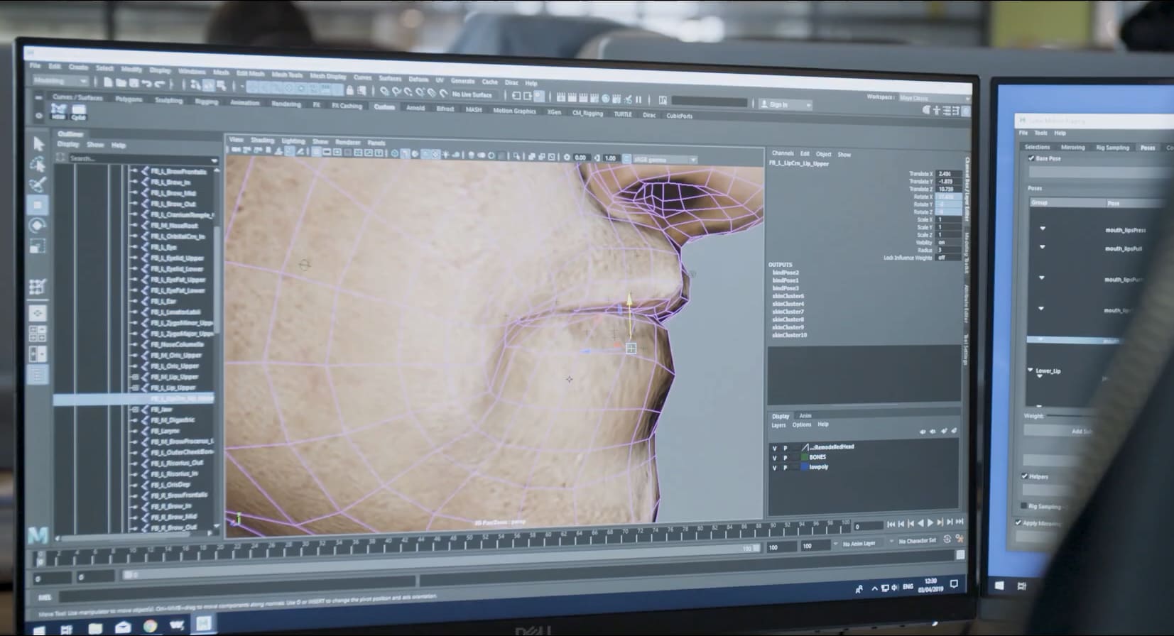Open animation preferences running-man icon
This screenshot has width=1174, height=636.
tap(960, 539)
